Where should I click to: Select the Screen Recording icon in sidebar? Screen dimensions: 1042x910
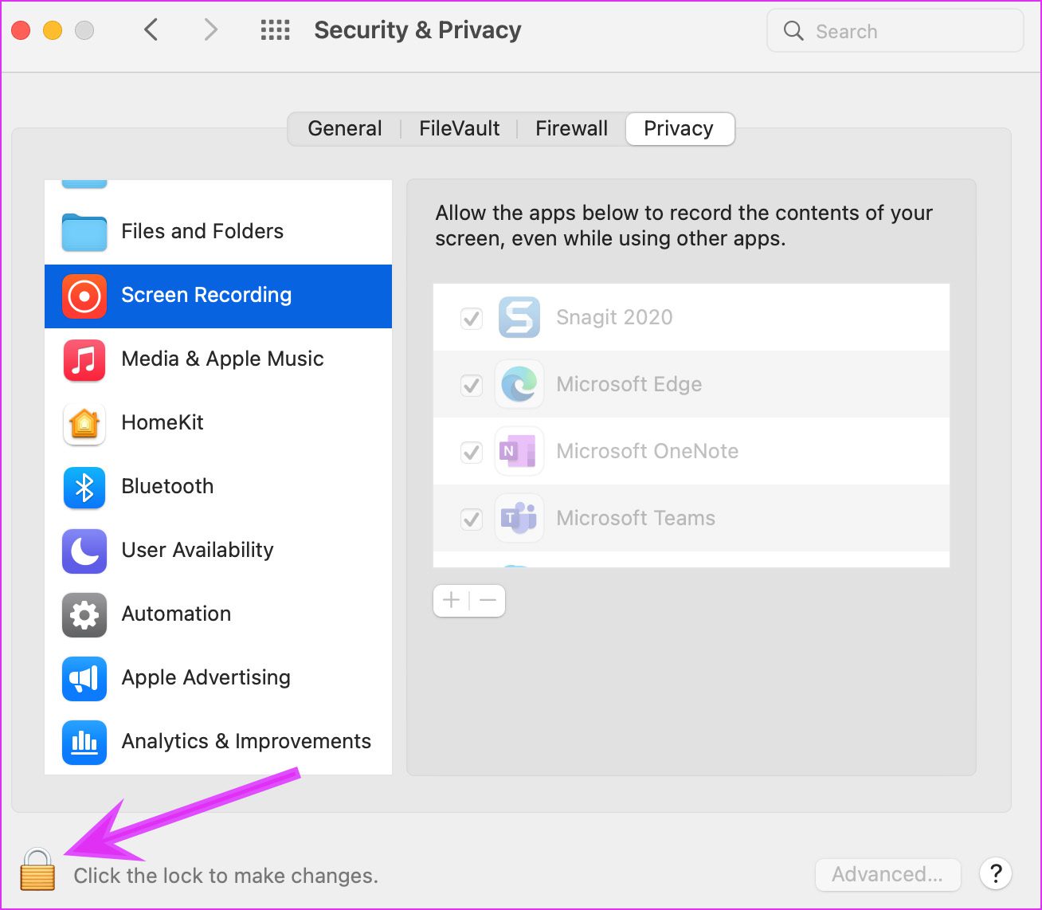[x=84, y=296]
